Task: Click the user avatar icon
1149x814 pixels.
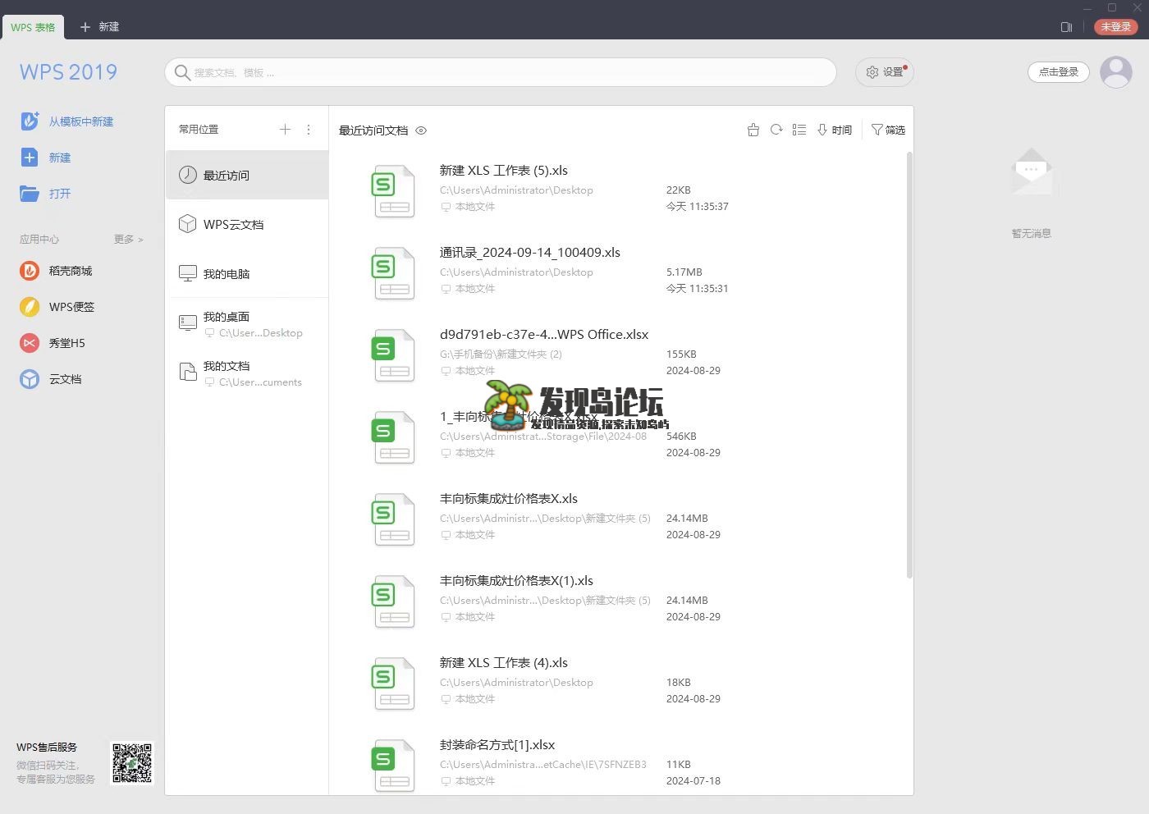Action: pos(1115,72)
